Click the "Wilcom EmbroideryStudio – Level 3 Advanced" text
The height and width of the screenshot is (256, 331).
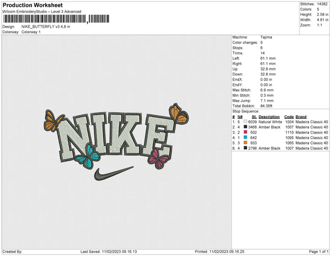[x=42, y=12]
